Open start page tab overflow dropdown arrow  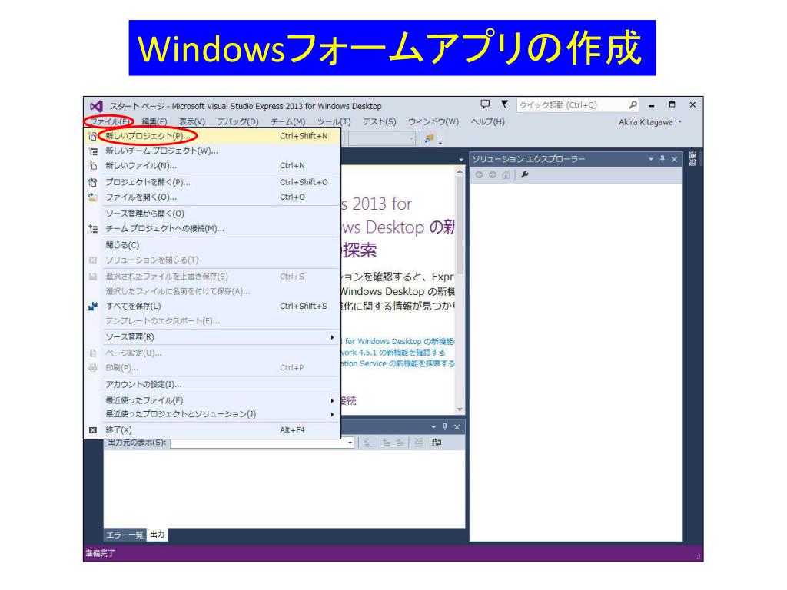[x=461, y=160]
